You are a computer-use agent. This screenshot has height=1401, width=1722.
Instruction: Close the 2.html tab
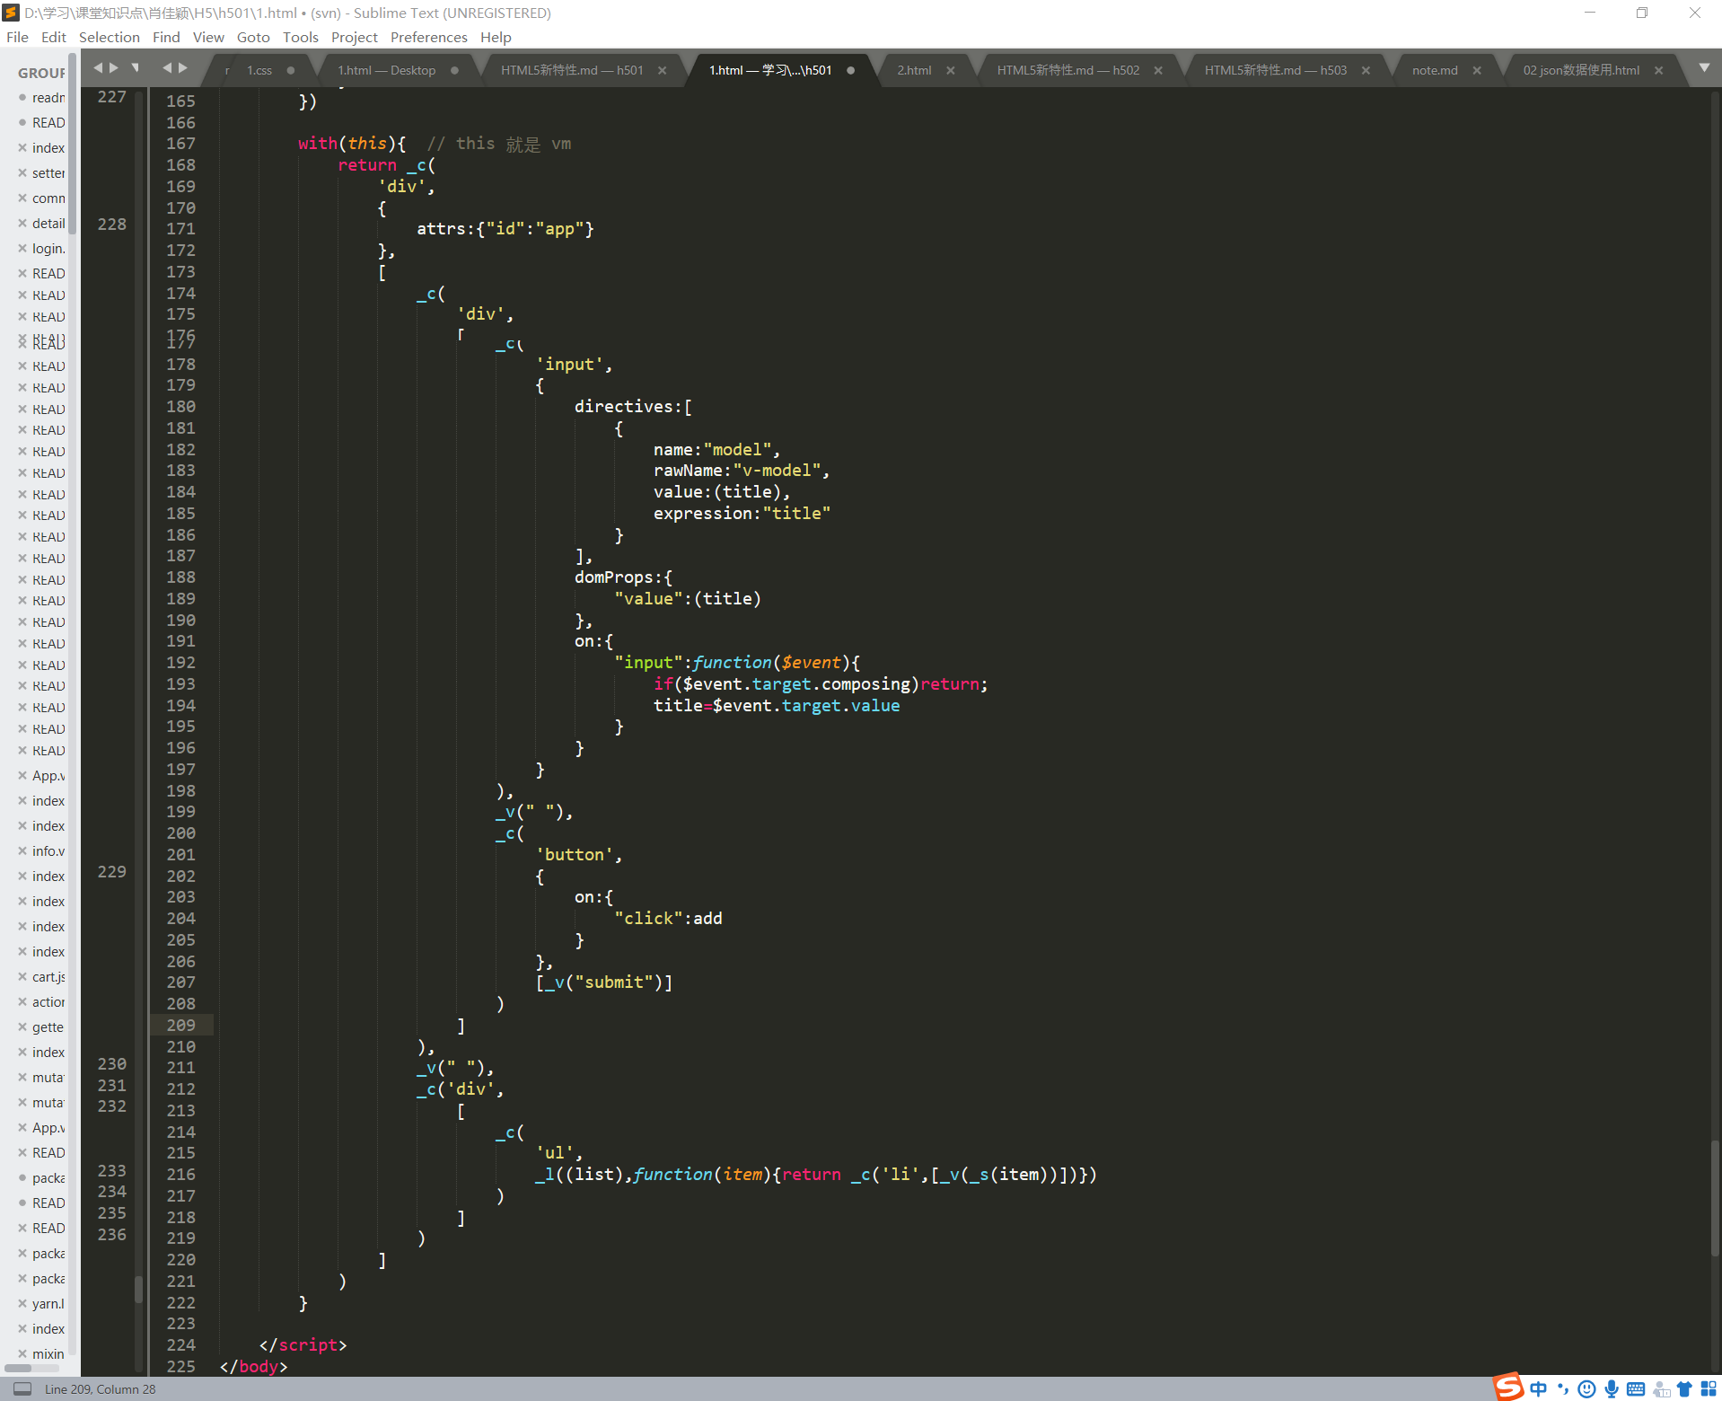pyautogui.click(x=951, y=70)
